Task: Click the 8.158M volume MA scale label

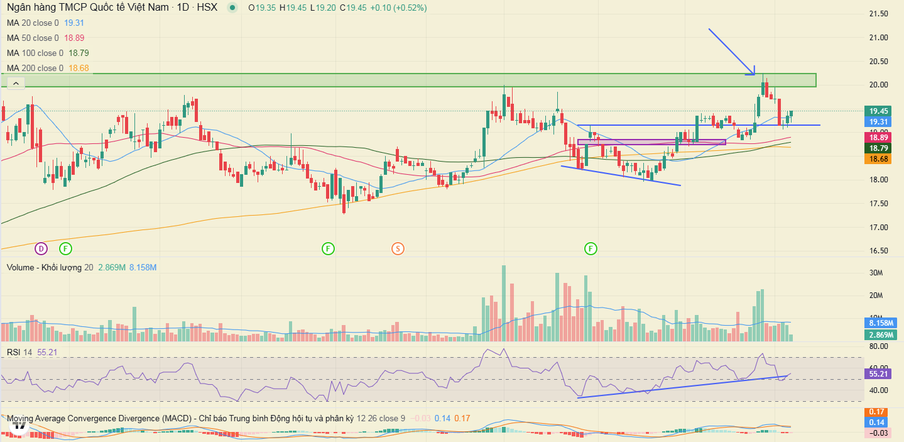Action: [x=879, y=324]
